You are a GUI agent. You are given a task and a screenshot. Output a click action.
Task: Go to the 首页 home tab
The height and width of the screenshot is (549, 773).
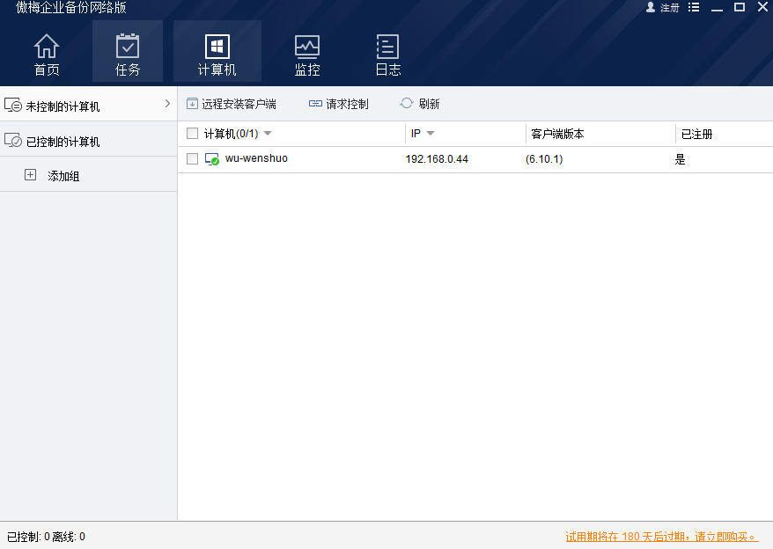(47, 55)
